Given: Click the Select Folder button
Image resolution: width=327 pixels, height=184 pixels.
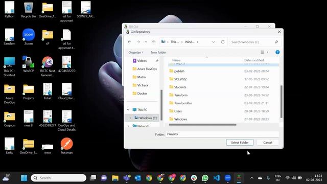Looking at the screenshot, I should pyautogui.click(x=240, y=143).
